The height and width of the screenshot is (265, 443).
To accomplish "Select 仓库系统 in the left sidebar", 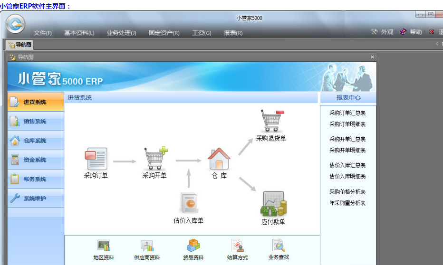I will point(35,141).
